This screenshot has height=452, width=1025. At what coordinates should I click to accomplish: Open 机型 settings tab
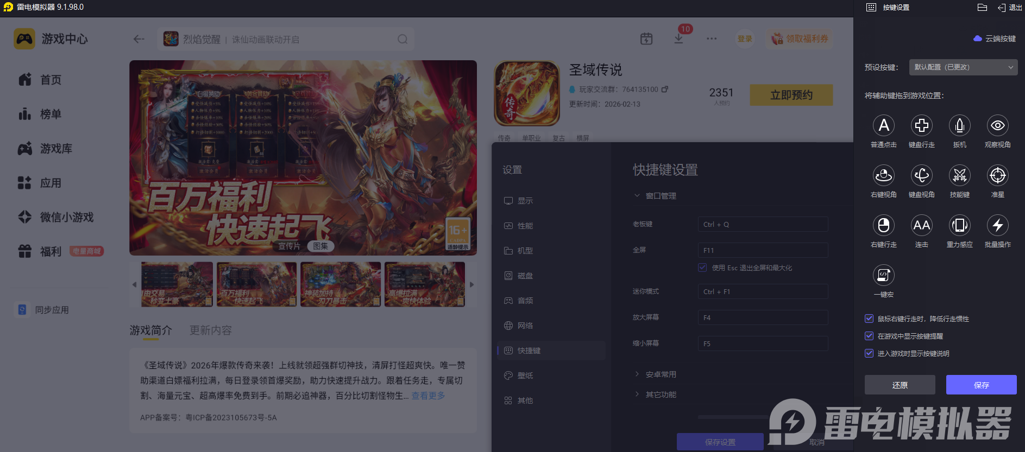(551, 251)
